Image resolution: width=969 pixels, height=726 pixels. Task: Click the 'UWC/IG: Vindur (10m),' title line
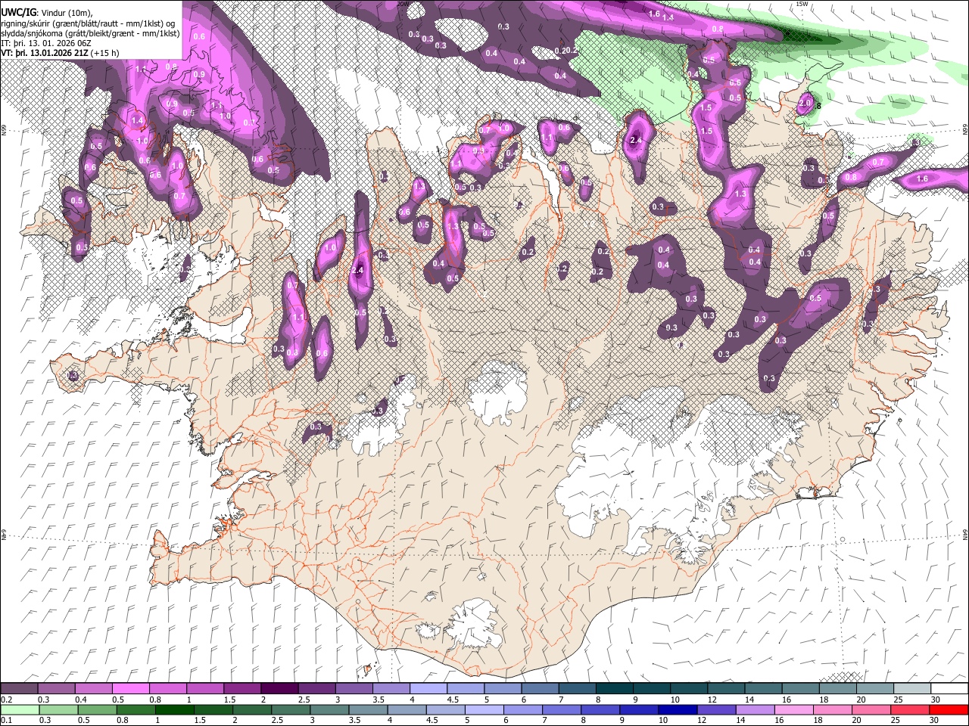47,11
